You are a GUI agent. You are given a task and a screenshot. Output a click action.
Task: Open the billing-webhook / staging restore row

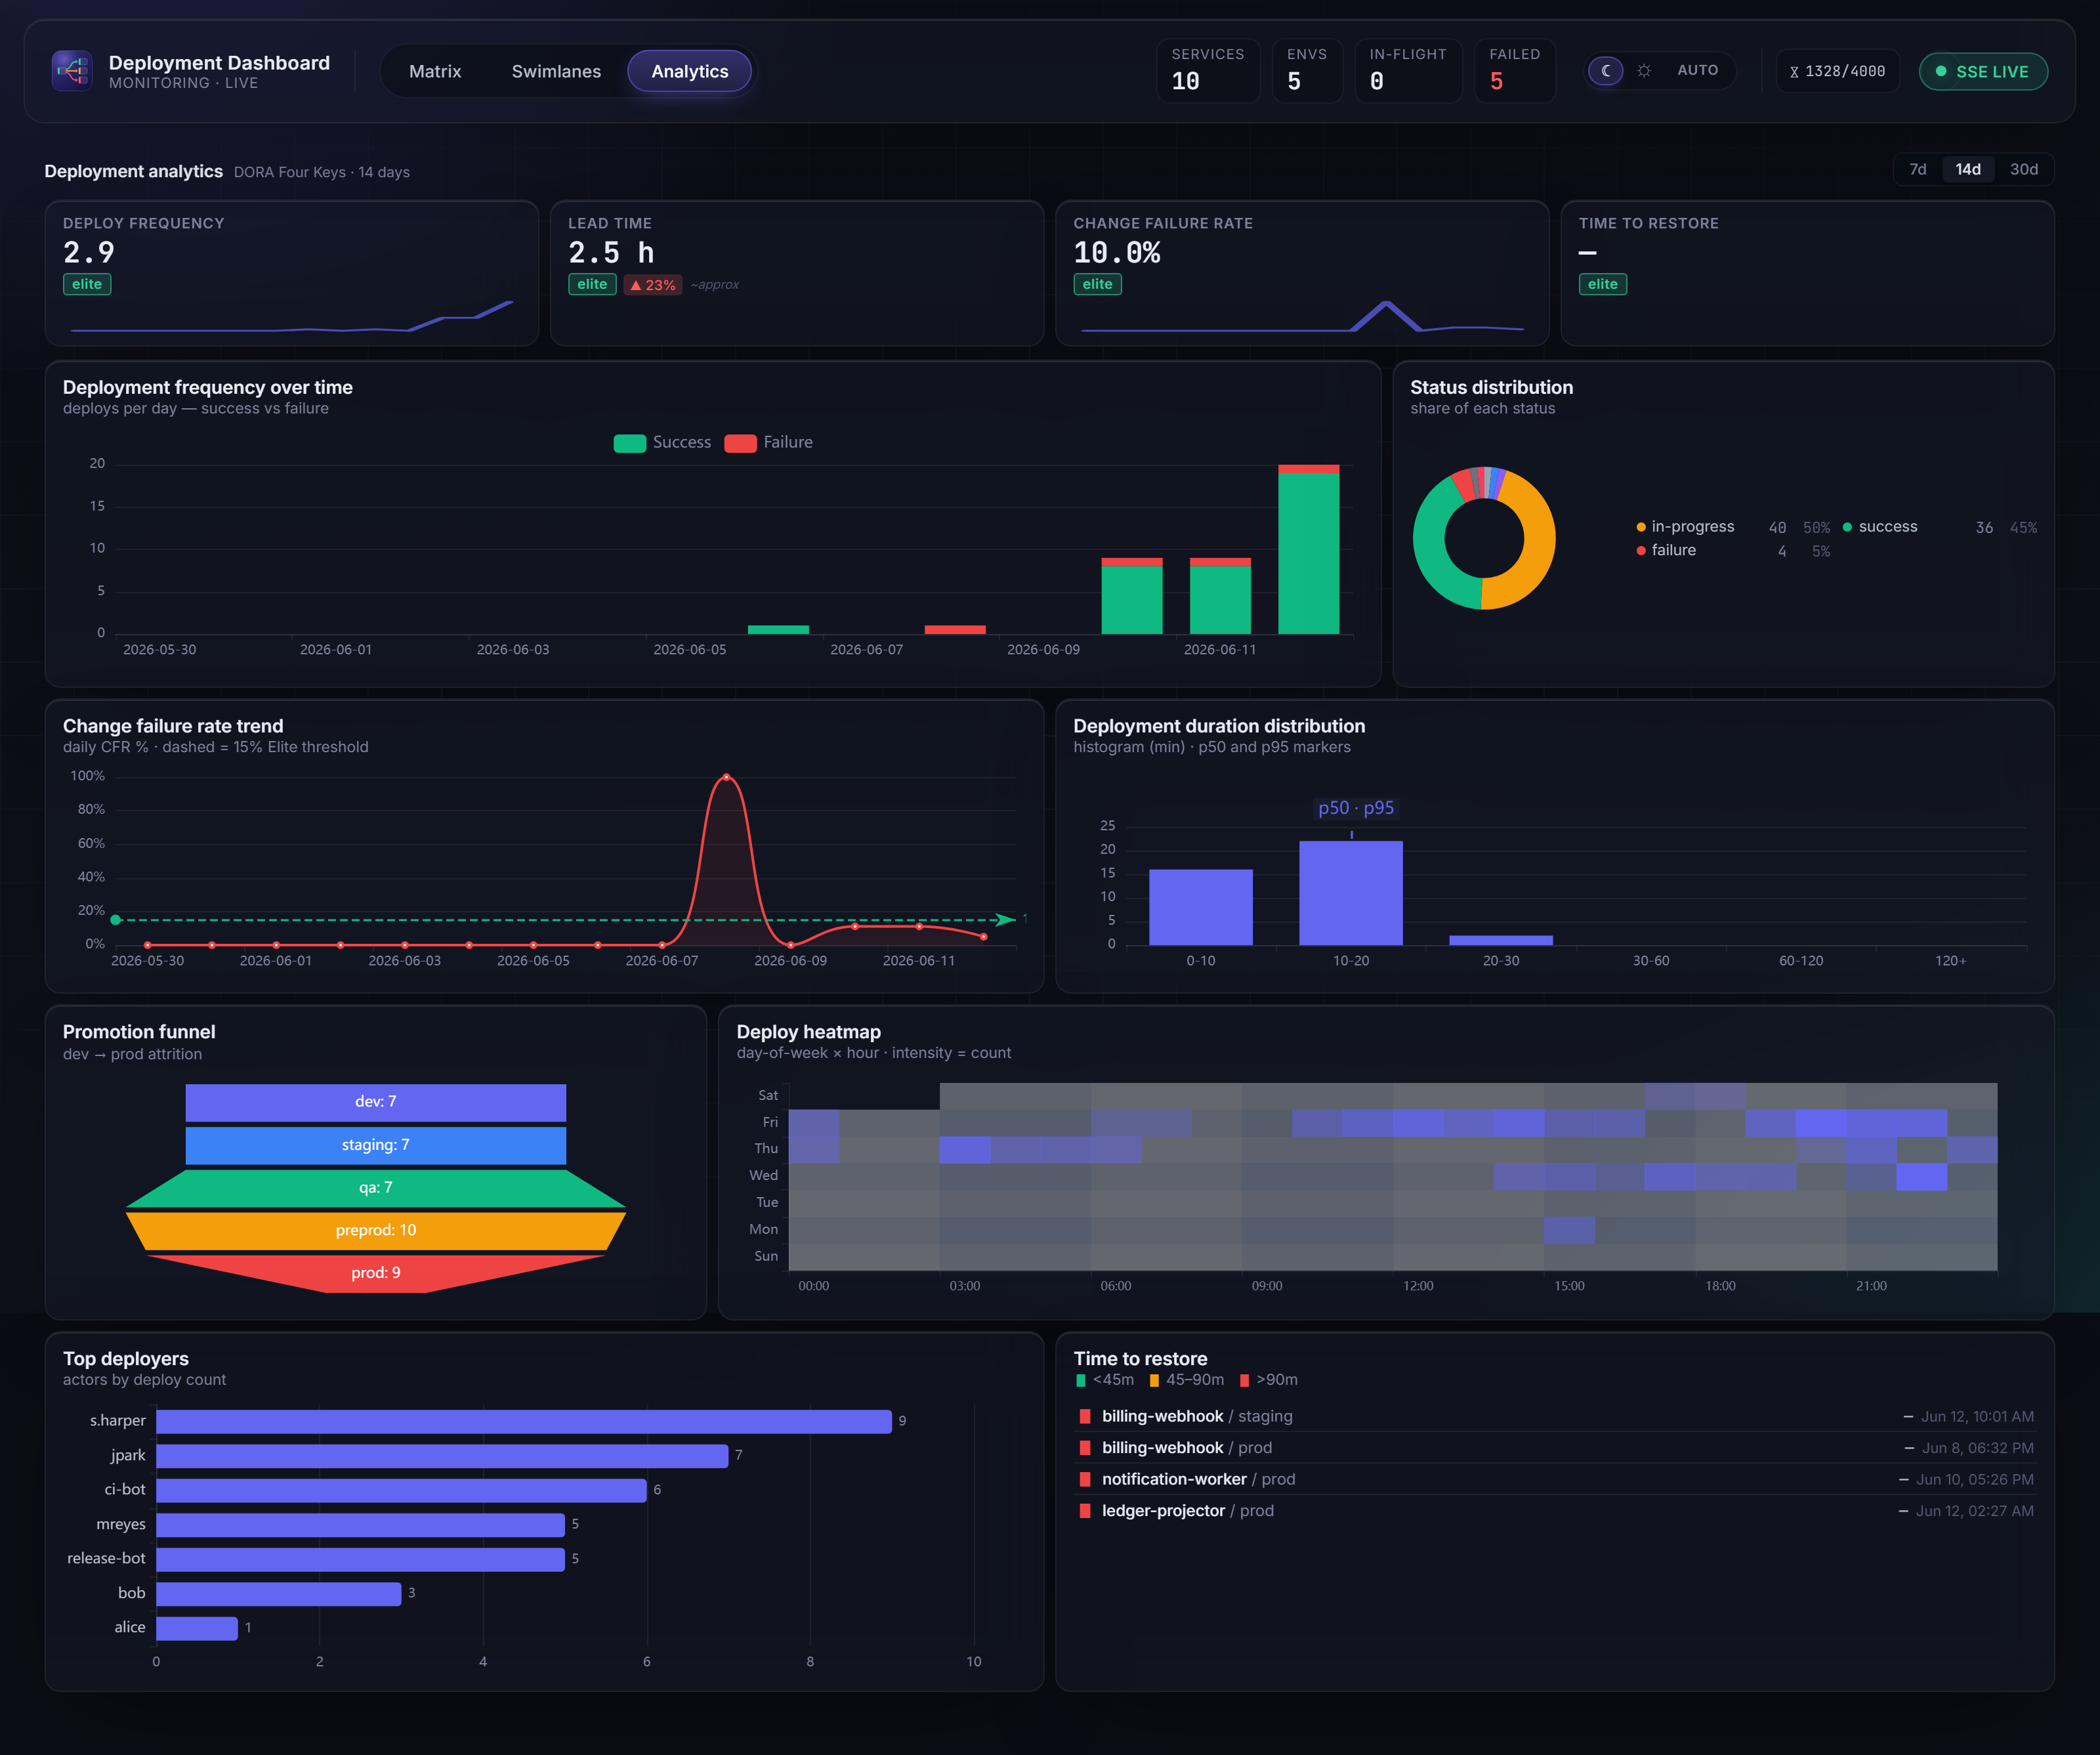pyautogui.click(x=1555, y=1416)
